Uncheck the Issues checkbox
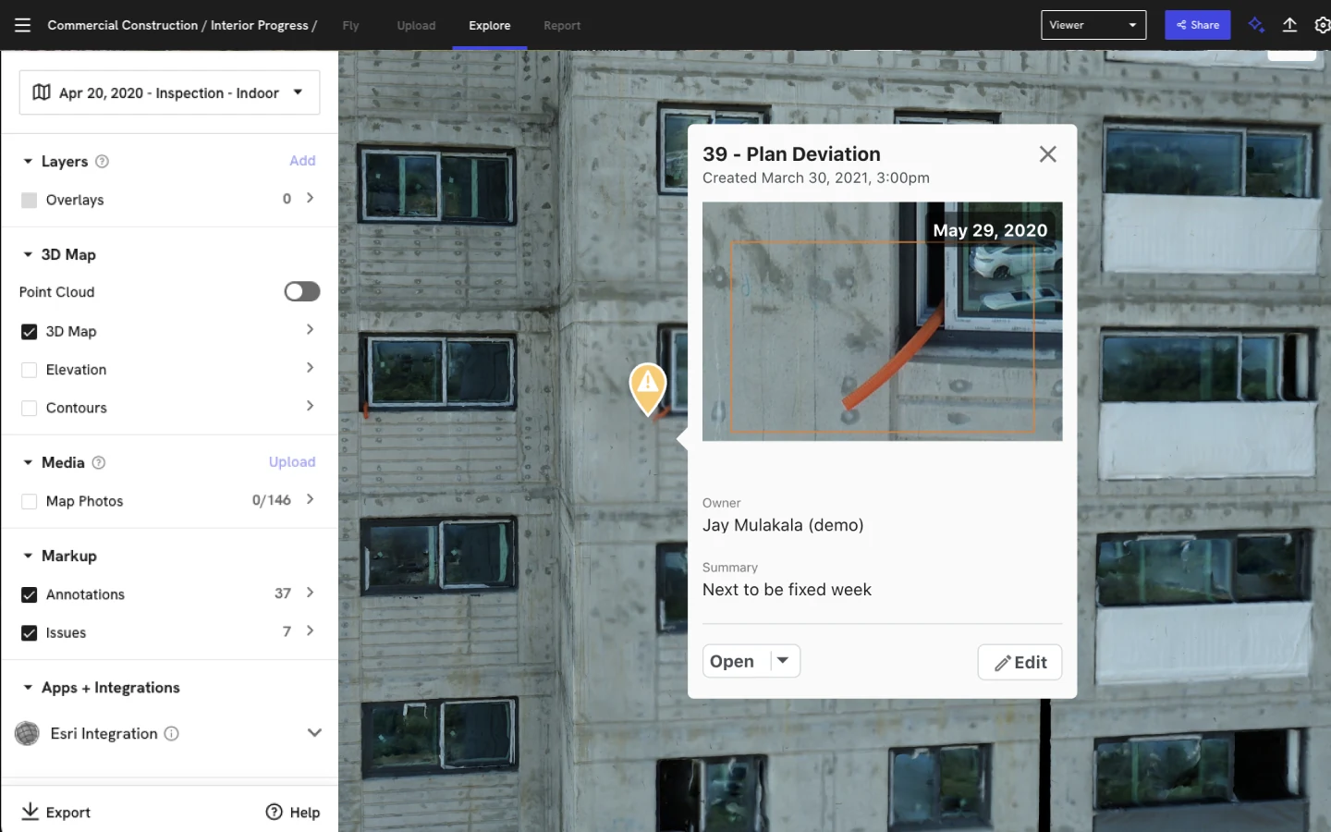Screen dimensions: 1331x832 click(x=30, y=633)
